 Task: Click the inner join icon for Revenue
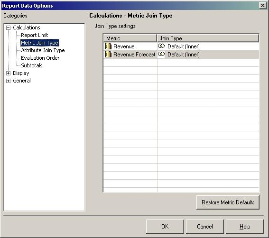[x=161, y=46]
